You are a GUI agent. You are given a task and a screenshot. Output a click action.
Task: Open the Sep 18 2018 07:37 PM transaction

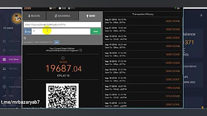click(x=142, y=71)
